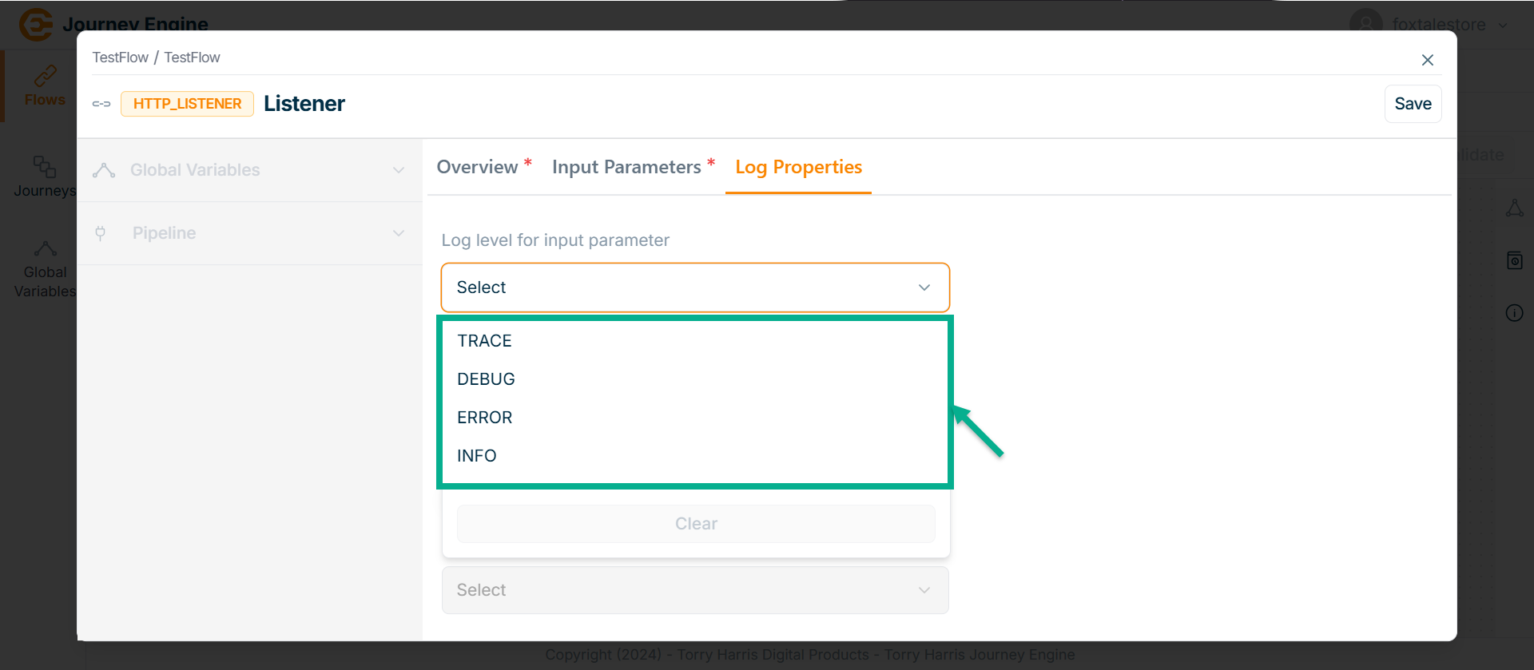Open the second Select dropdown below Clear
Viewport: 1534px width, 670px height.
pyautogui.click(x=694, y=590)
